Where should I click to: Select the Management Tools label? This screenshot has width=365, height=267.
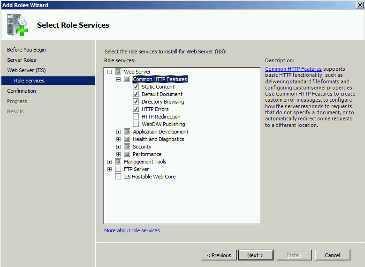coord(145,162)
